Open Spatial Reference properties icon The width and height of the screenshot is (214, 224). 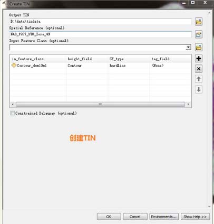pyautogui.click(x=199, y=34)
